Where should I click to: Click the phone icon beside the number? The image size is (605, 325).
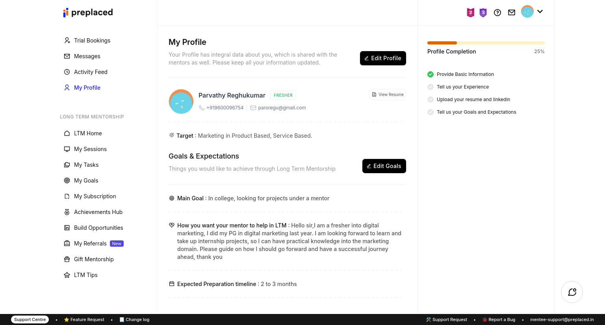click(202, 108)
